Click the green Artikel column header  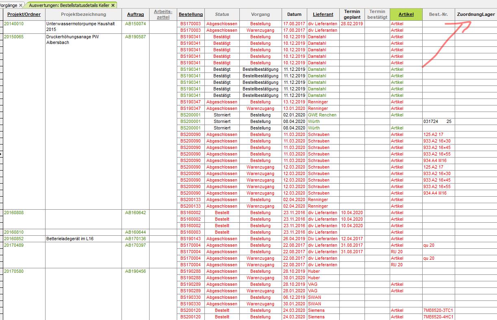click(406, 14)
